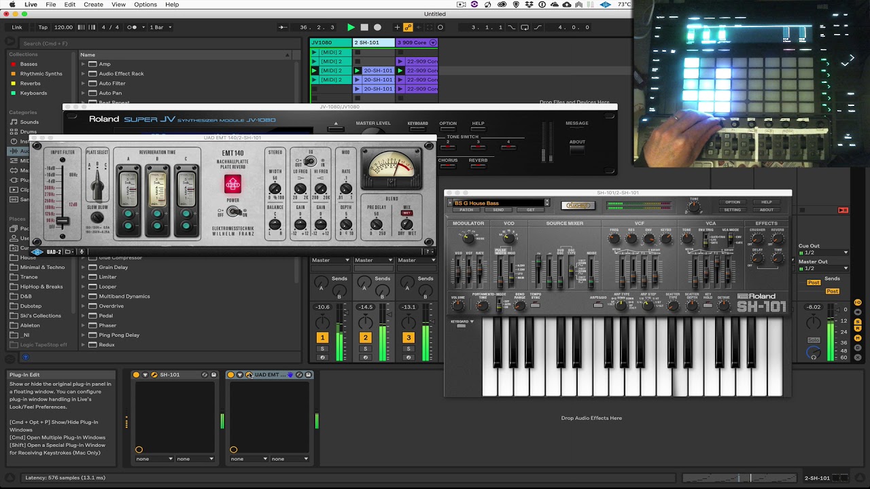Toggle the highlighted Automation Arm button
Viewport: 870px width, 489px height.
408,27
